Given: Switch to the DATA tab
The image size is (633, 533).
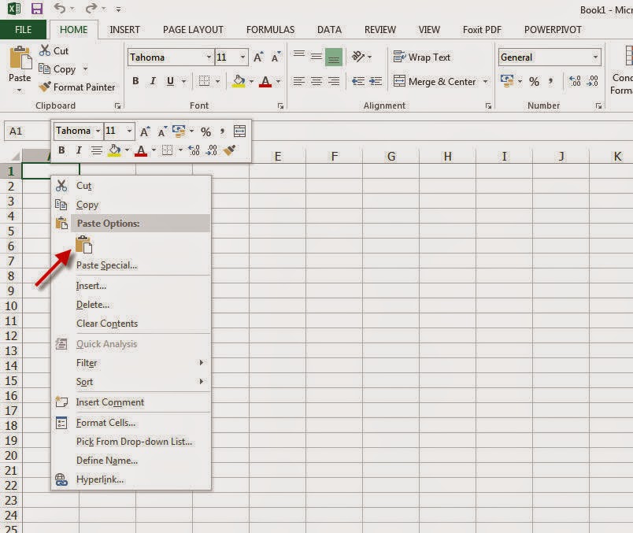Looking at the screenshot, I should [329, 29].
